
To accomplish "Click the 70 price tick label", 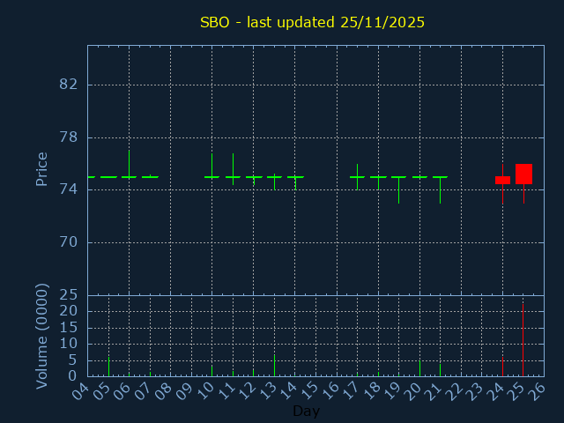I will pos(68,242).
